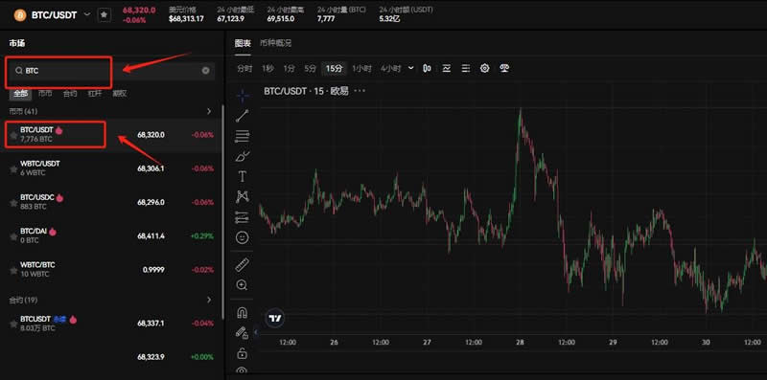The image size is (767, 380).
Task: Select the 1分 timeframe
Action: [289, 68]
